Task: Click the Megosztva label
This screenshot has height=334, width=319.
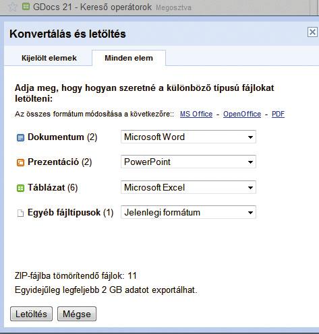Action: pyautogui.click(x=173, y=7)
